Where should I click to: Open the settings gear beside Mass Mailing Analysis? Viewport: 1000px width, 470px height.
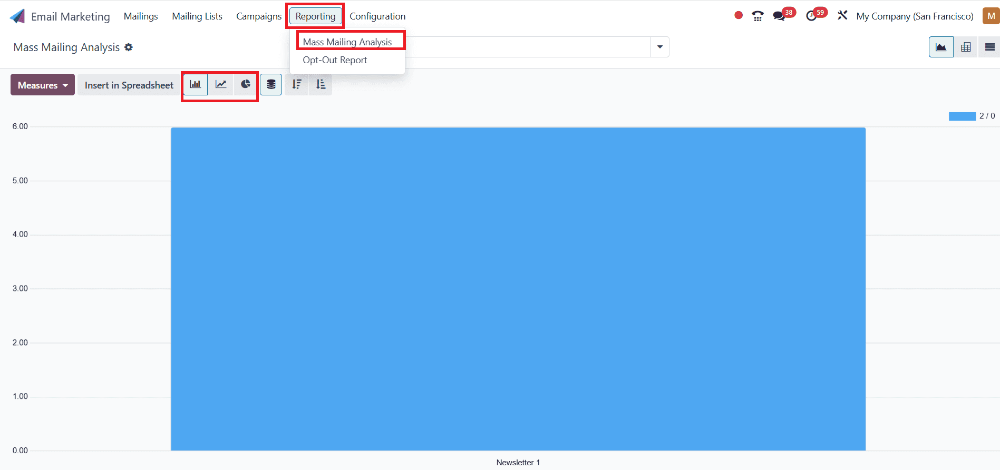[129, 47]
